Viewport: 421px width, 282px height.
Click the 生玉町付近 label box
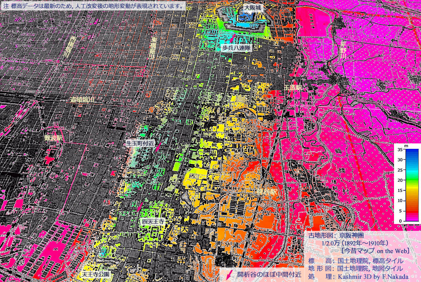coord(140,143)
